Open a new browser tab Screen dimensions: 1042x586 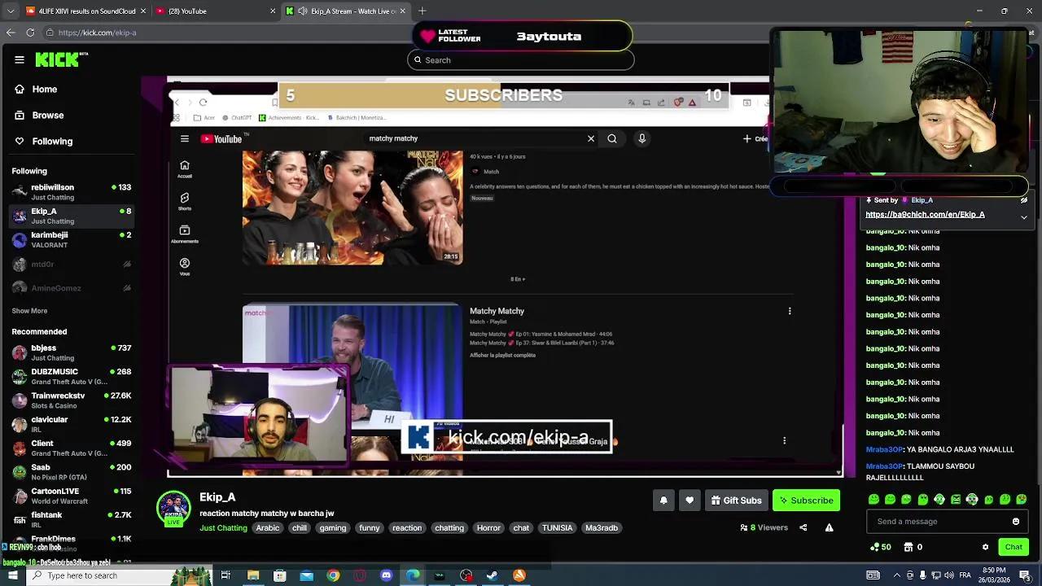tap(422, 11)
